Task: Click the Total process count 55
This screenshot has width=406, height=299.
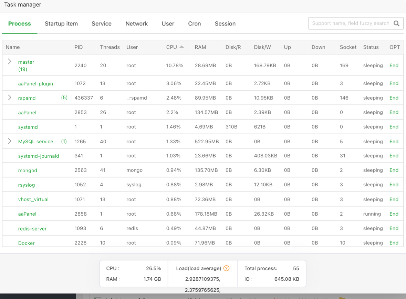Action: coord(296,268)
